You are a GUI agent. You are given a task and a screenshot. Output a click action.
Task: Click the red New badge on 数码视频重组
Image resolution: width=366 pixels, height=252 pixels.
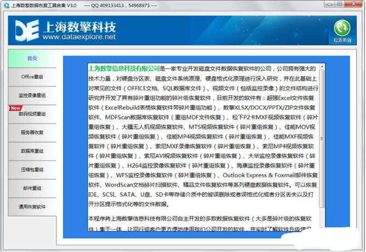pos(16,108)
